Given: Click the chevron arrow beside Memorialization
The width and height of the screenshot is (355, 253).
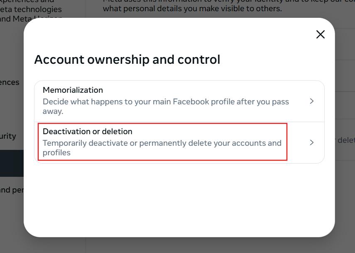Looking at the screenshot, I should 312,101.
